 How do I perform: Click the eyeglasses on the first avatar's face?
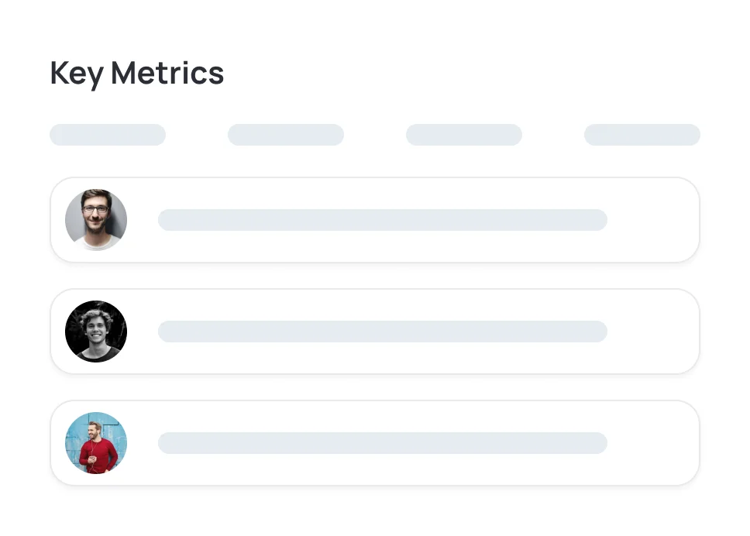pyautogui.click(x=95, y=210)
